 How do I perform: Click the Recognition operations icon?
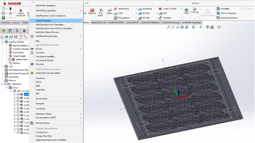point(116,18)
